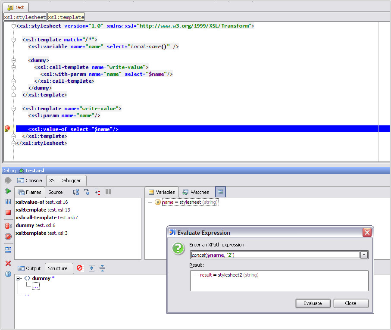The width and height of the screenshot is (391, 330).
Task: Click the red X close icon in debug sidebar
Action: click(x=8, y=263)
